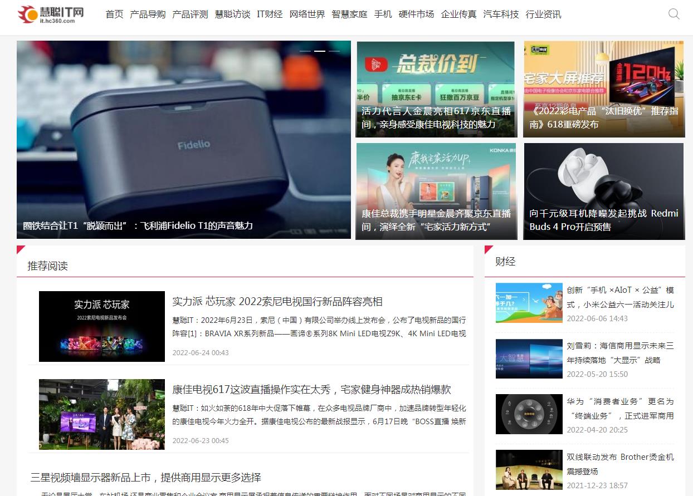
Task: Open 康佳电视617这波直播操作实在太秀 article
Action: 311,390
